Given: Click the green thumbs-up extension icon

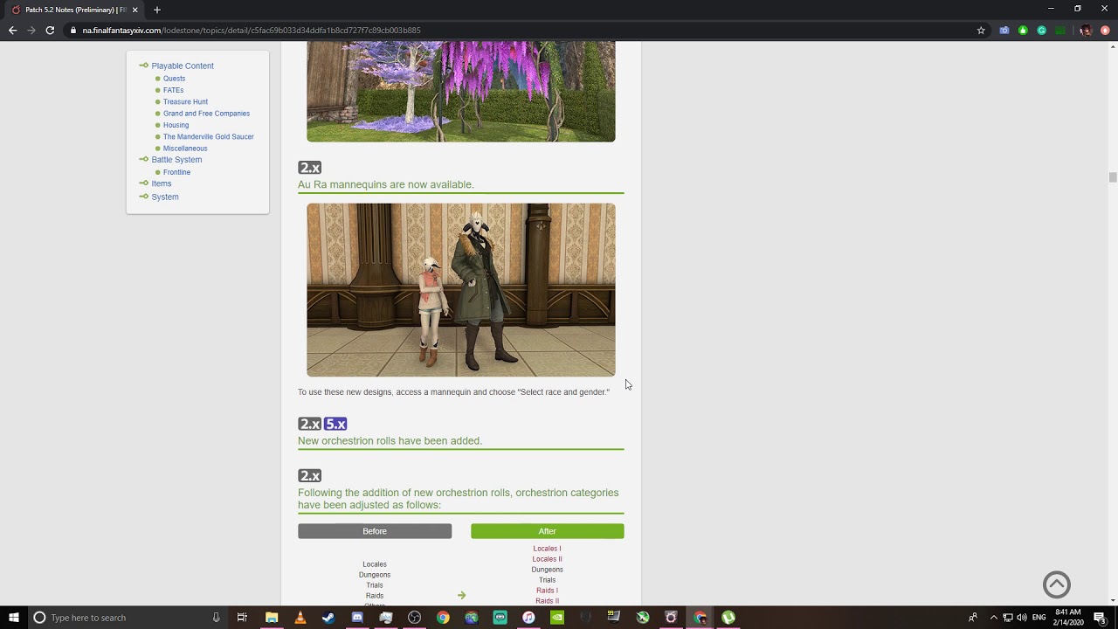Looking at the screenshot, I should pos(1023,31).
